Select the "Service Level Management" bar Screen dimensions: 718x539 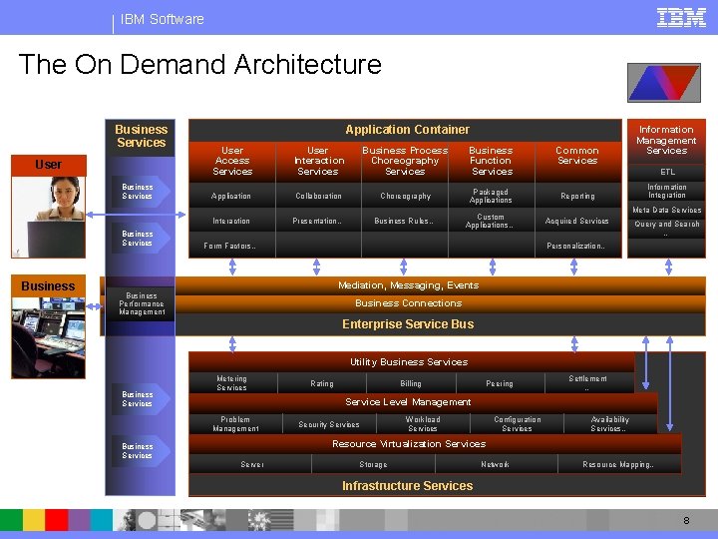click(x=423, y=402)
